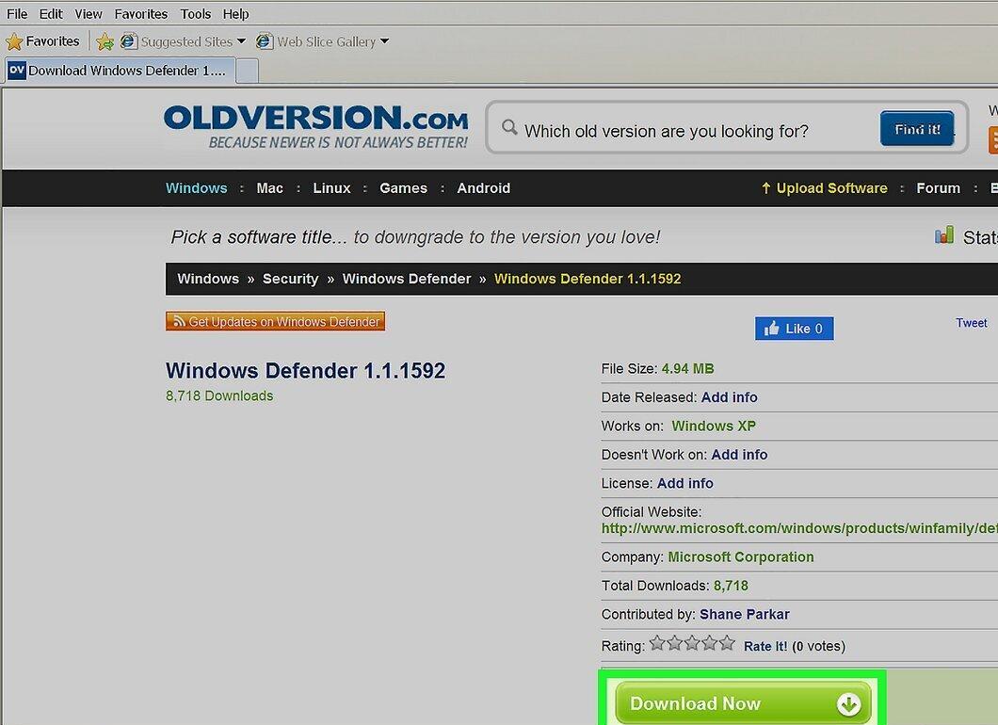Viewport: 998px width, 725px height.
Task: Click the Favorites star icon
Action: pos(14,42)
